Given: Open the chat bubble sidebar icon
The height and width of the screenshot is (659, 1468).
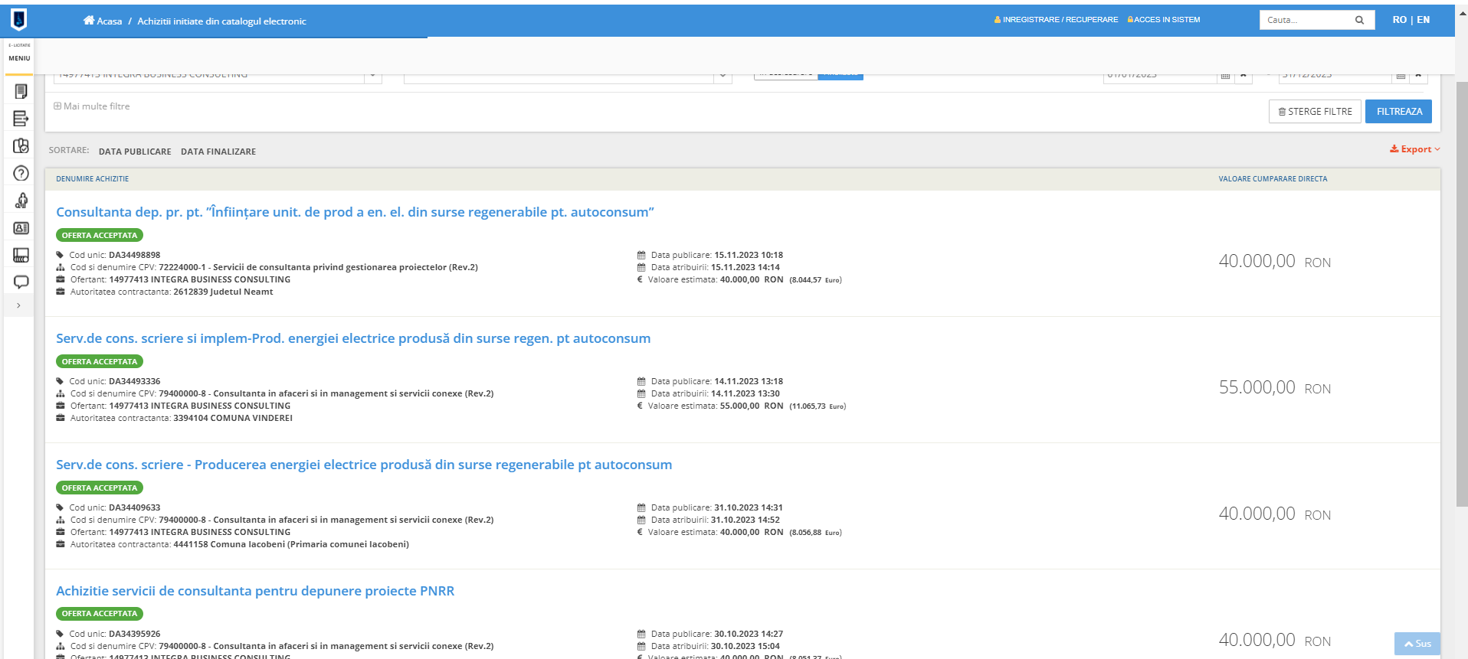Looking at the screenshot, I should [21, 282].
